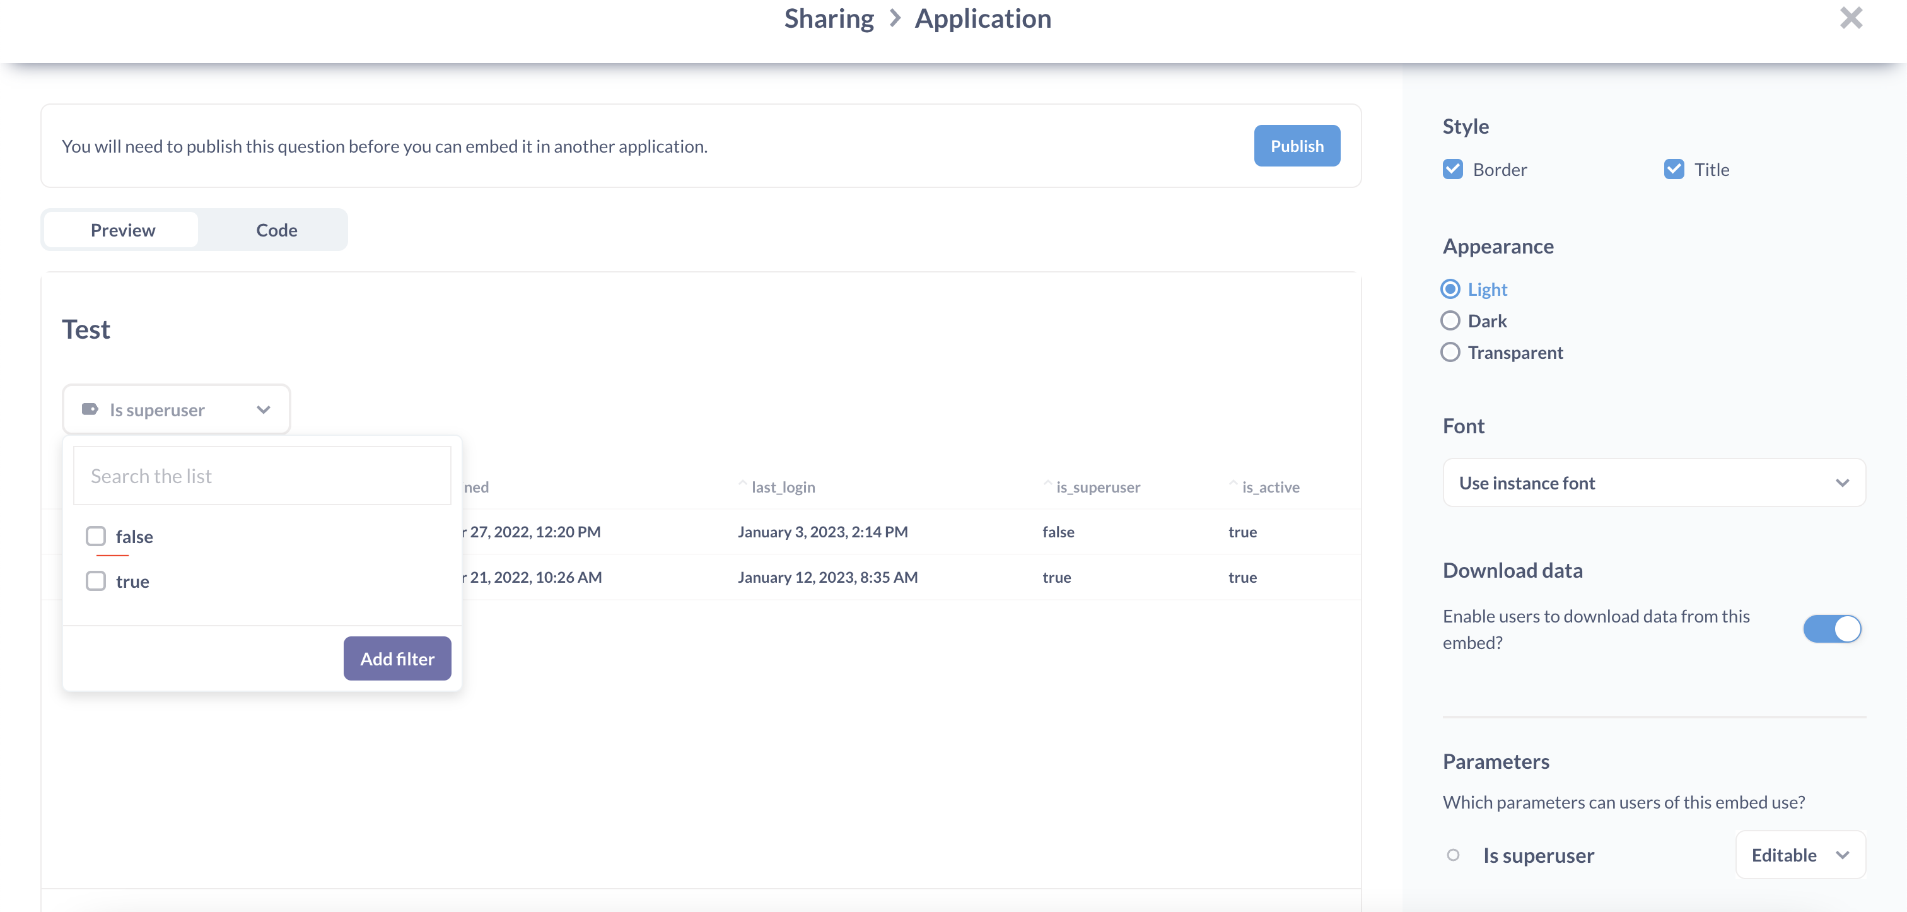Select the Dark appearance option
The width and height of the screenshot is (1907, 912).
[x=1450, y=320]
